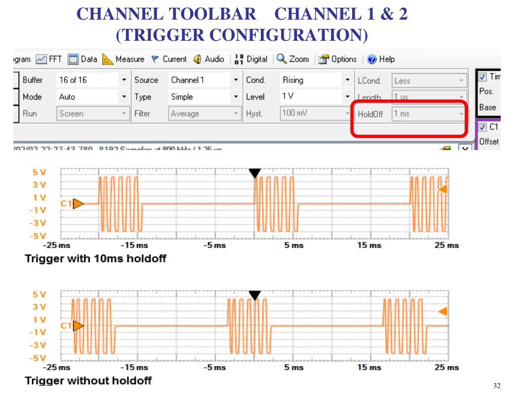528x396 pixels.
Task: Click the Zoom toolbar label
Action: coord(299,59)
